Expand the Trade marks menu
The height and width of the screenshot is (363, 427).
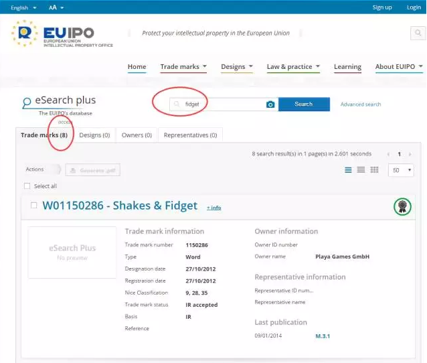tap(183, 67)
